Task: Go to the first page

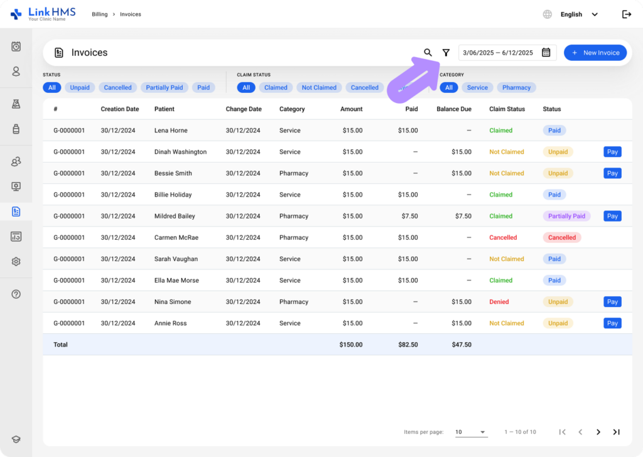Action: tap(562, 432)
